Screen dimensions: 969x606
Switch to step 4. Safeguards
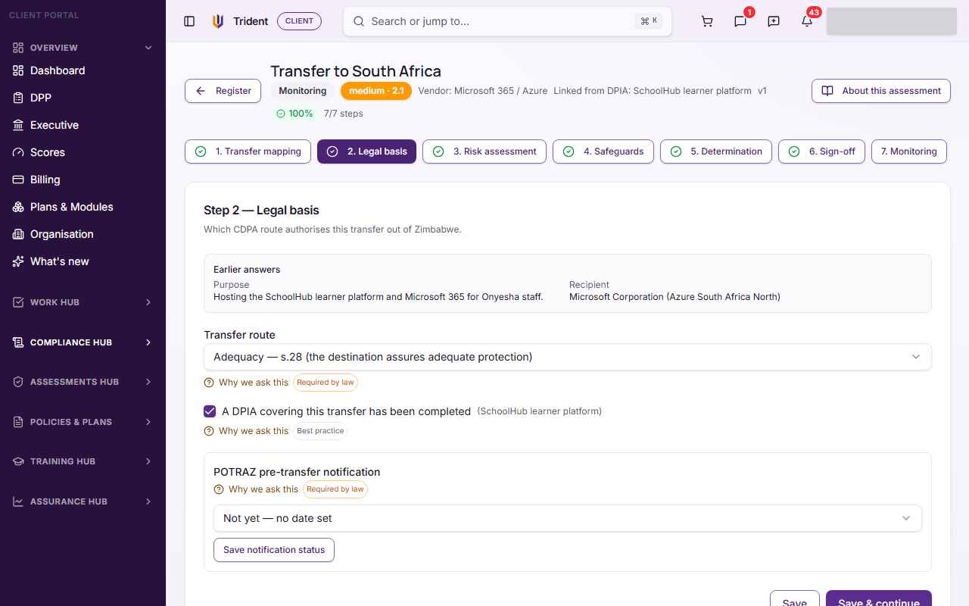[x=603, y=151]
